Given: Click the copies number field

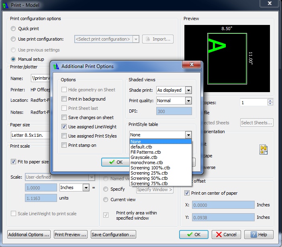Looking at the screenshot, I should (254, 103).
